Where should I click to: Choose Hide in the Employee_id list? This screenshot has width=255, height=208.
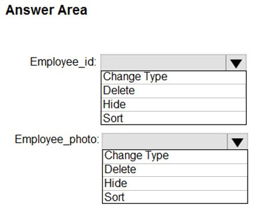coord(173,105)
